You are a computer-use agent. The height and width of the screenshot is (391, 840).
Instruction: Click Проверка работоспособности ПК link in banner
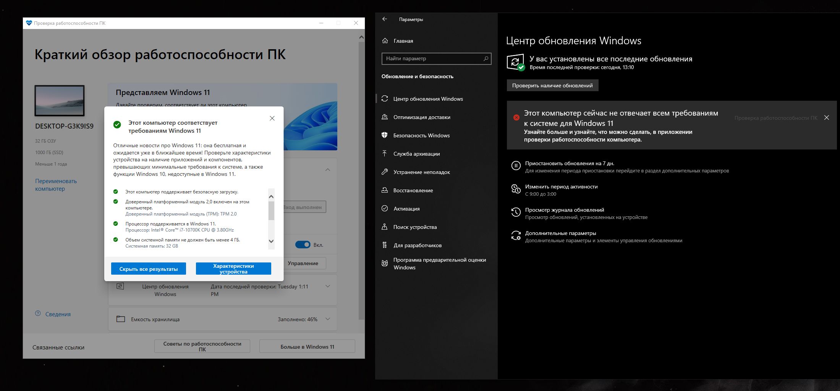776,118
